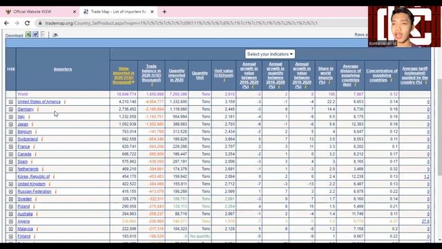
Task: Open info icon next to United Kingdom
Action: point(50,184)
